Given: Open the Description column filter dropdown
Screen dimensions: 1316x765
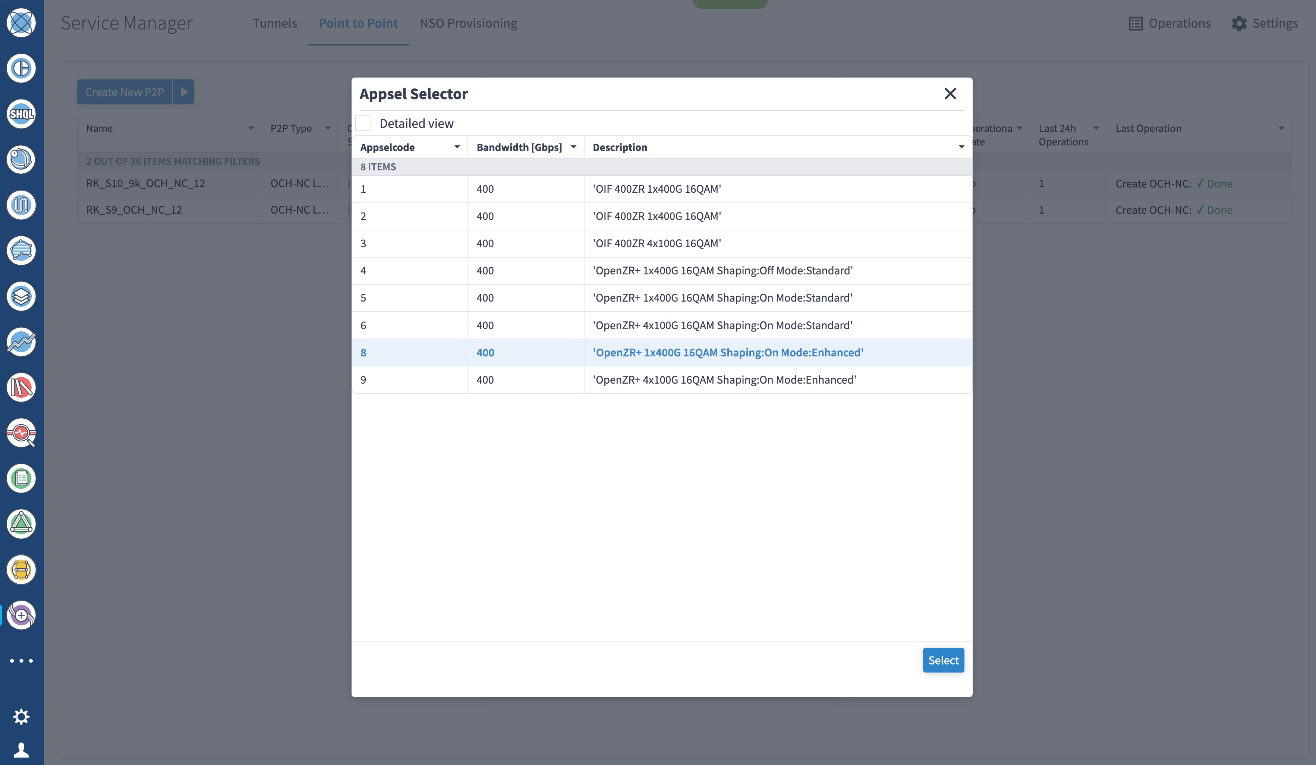Looking at the screenshot, I should pyautogui.click(x=961, y=147).
